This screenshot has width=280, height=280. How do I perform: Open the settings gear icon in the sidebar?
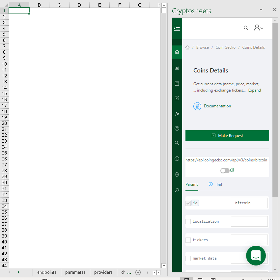point(177,175)
